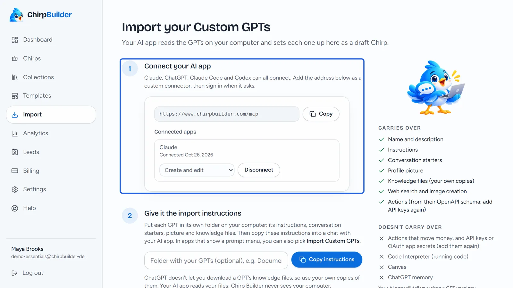Click the Copy instructions button
The height and width of the screenshot is (288, 513).
[x=327, y=260]
